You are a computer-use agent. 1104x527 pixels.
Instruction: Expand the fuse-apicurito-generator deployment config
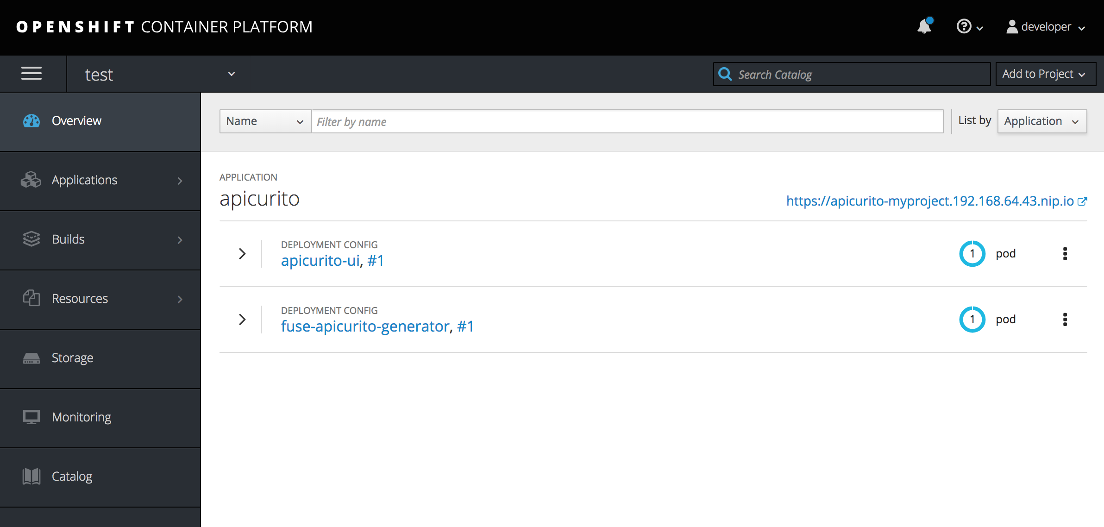click(x=242, y=319)
